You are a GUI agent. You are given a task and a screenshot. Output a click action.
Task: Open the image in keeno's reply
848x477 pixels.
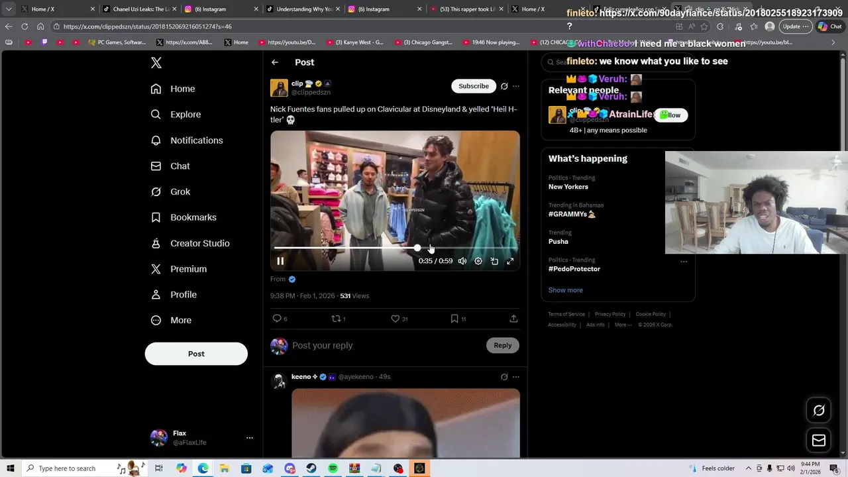(405, 423)
